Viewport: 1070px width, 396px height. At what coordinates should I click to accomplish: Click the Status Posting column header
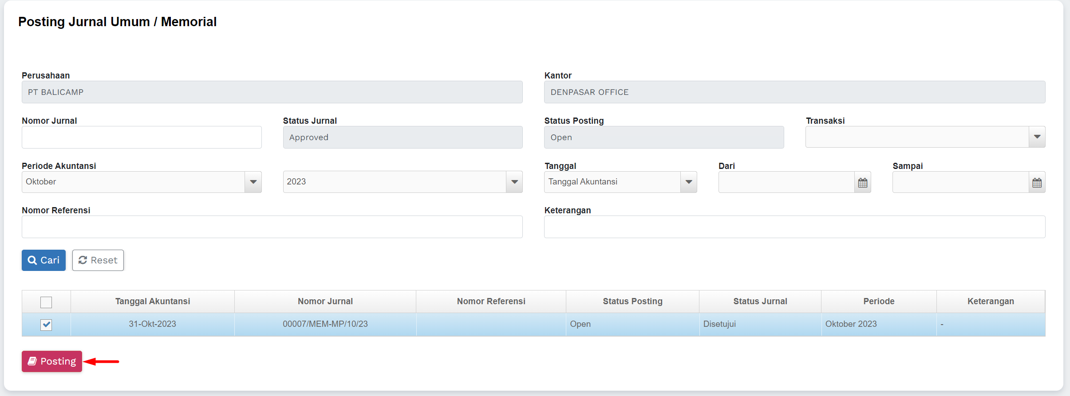click(x=632, y=302)
